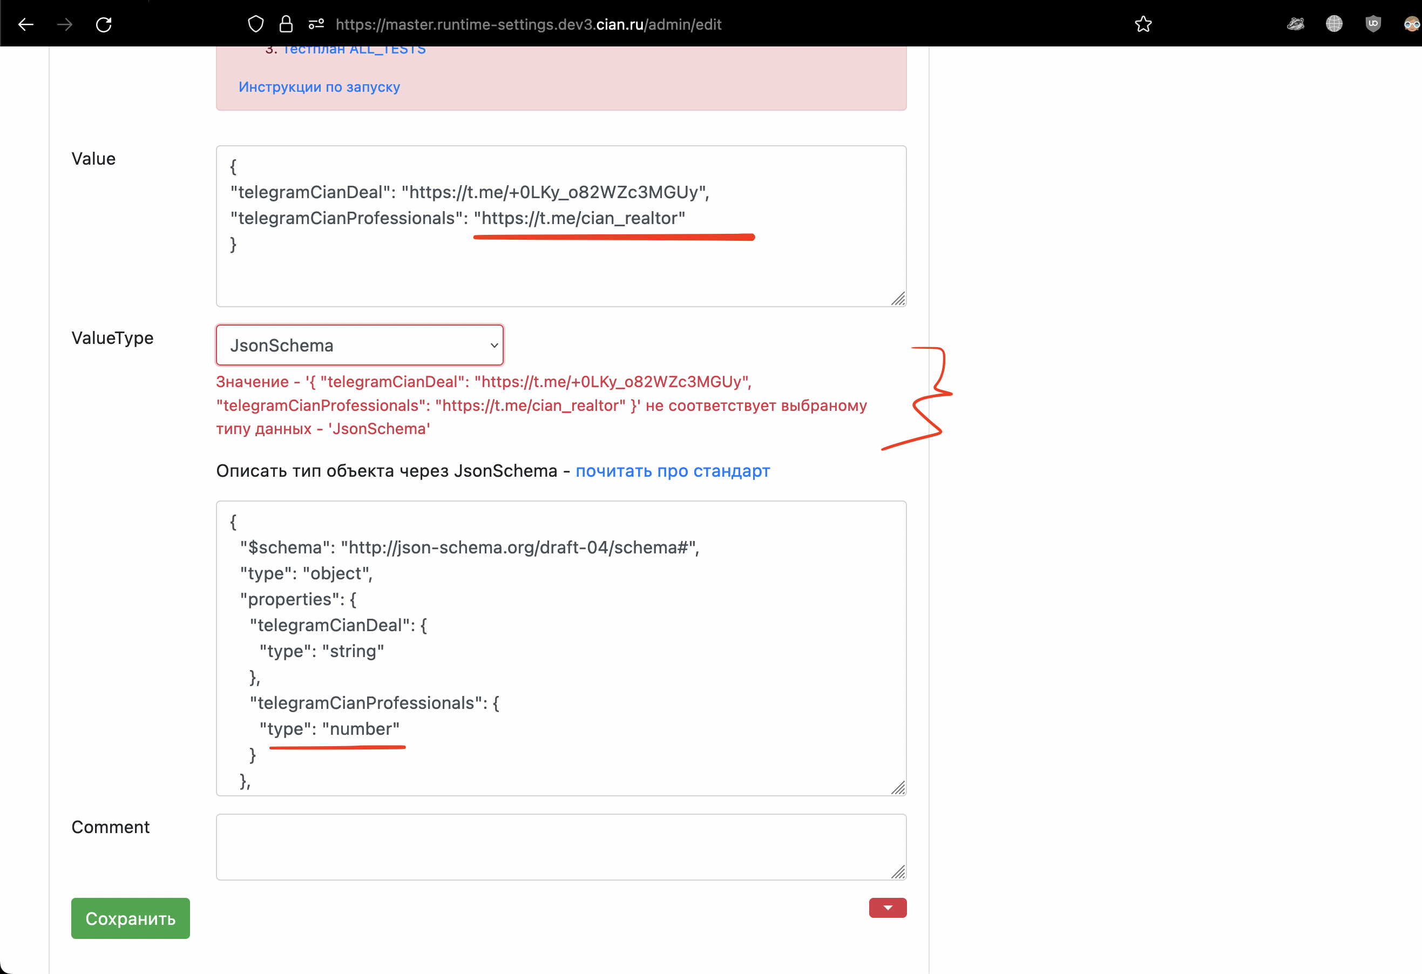
Task: Click the red validation error message
Action: (x=541, y=405)
